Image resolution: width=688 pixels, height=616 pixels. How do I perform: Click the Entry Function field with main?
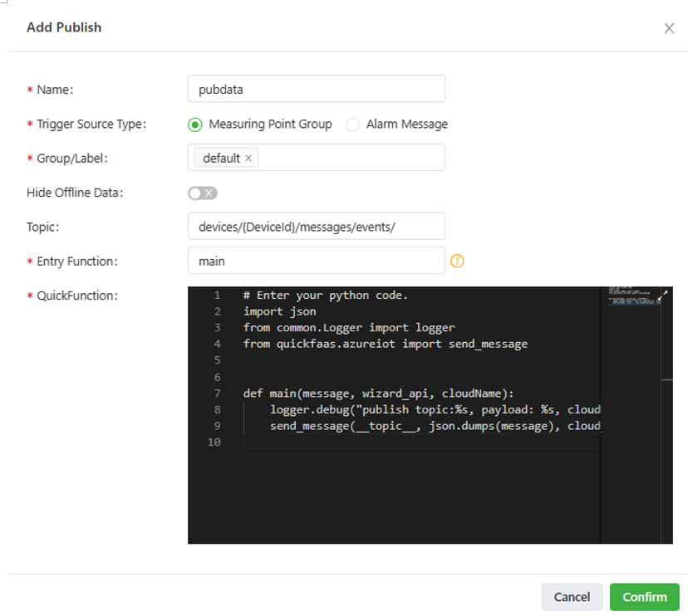click(x=317, y=261)
